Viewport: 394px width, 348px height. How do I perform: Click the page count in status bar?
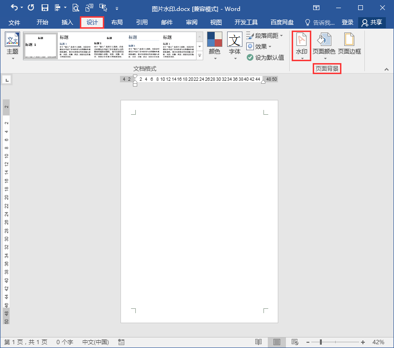(26, 342)
